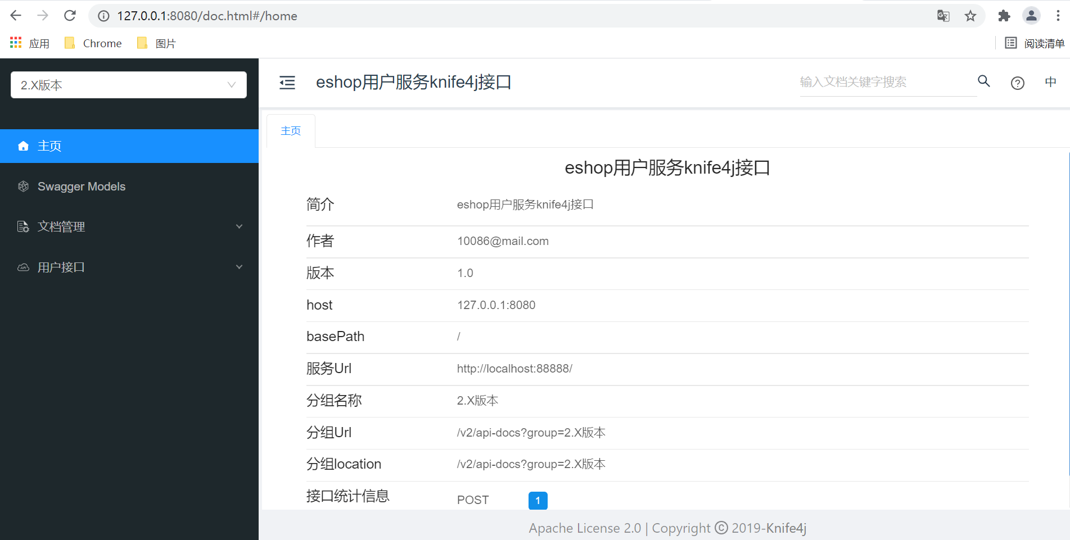This screenshot has height=540, width=1070.
Task: Click Swagger Models cube icon
Action: click(x=23, y=187)
